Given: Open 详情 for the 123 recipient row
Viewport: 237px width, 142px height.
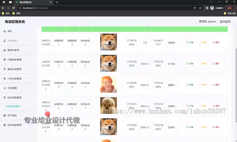Looking at the screenshot, I should 190,43.
